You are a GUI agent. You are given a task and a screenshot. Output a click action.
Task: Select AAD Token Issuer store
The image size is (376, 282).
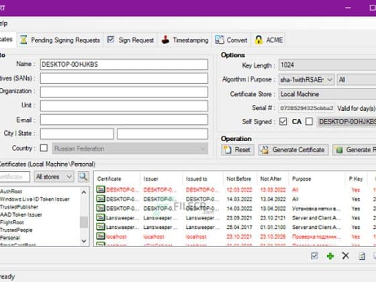(21, 215)
